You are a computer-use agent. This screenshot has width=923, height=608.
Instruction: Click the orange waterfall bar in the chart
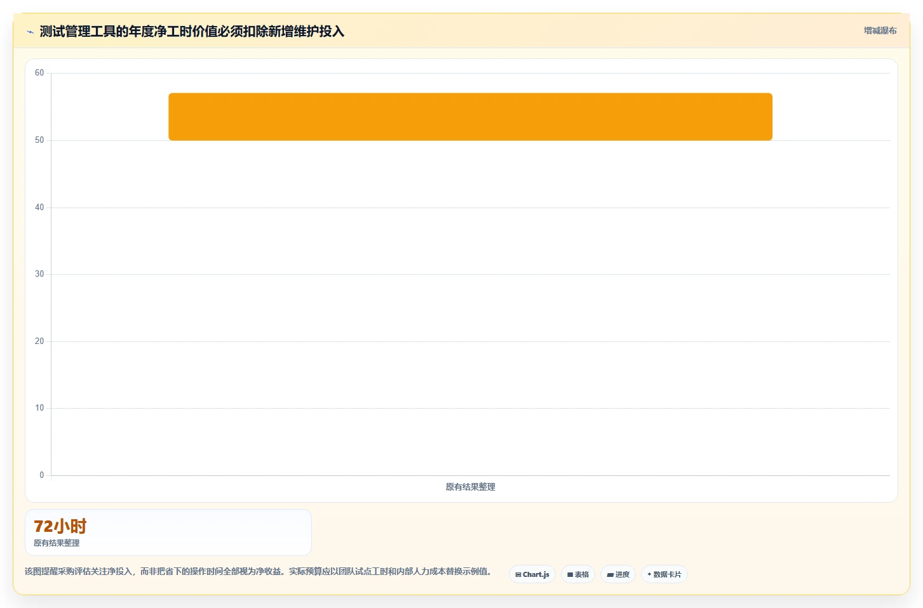point(470,117)
